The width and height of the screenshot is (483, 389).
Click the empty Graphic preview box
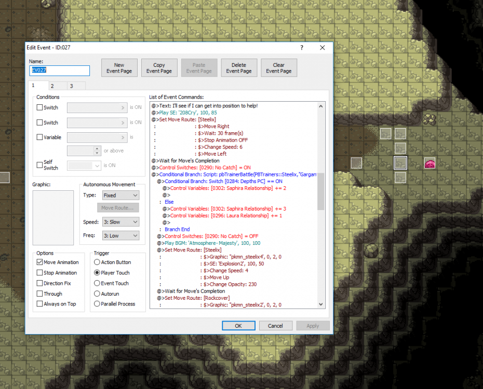(x=53, y=218)
